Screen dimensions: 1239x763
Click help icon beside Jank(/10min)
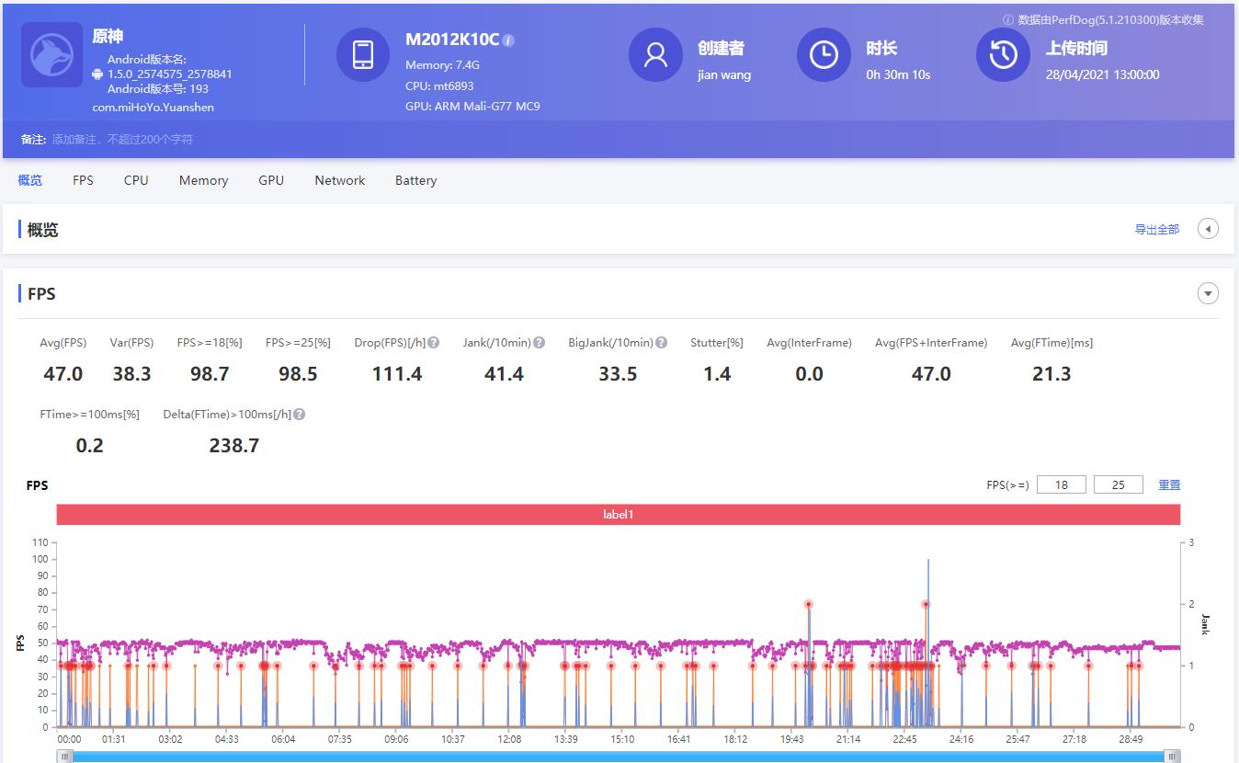click(x=540, y=343)
